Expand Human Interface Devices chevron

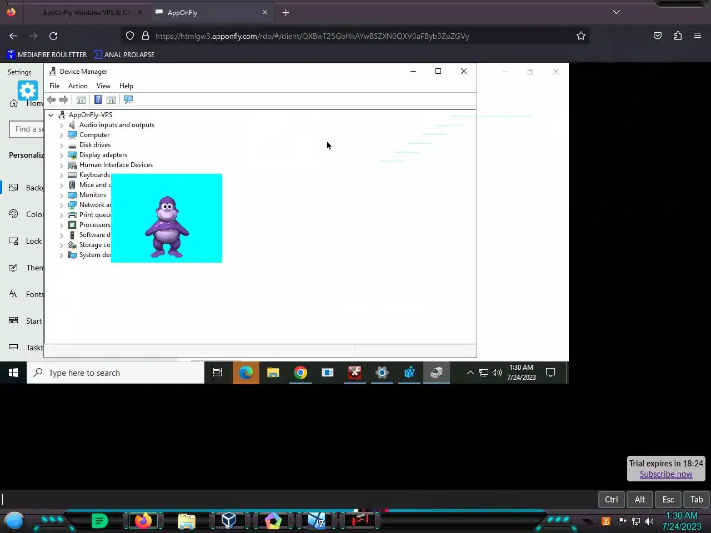pos(62,165)
